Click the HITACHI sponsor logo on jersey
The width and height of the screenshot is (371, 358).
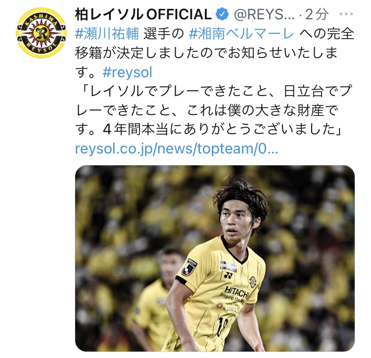(236, 292)
